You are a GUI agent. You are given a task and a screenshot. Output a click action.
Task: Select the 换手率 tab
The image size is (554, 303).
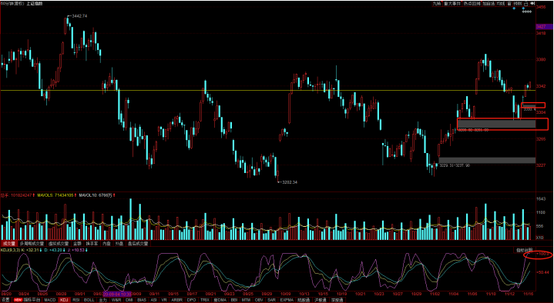(x=92, y=243)
